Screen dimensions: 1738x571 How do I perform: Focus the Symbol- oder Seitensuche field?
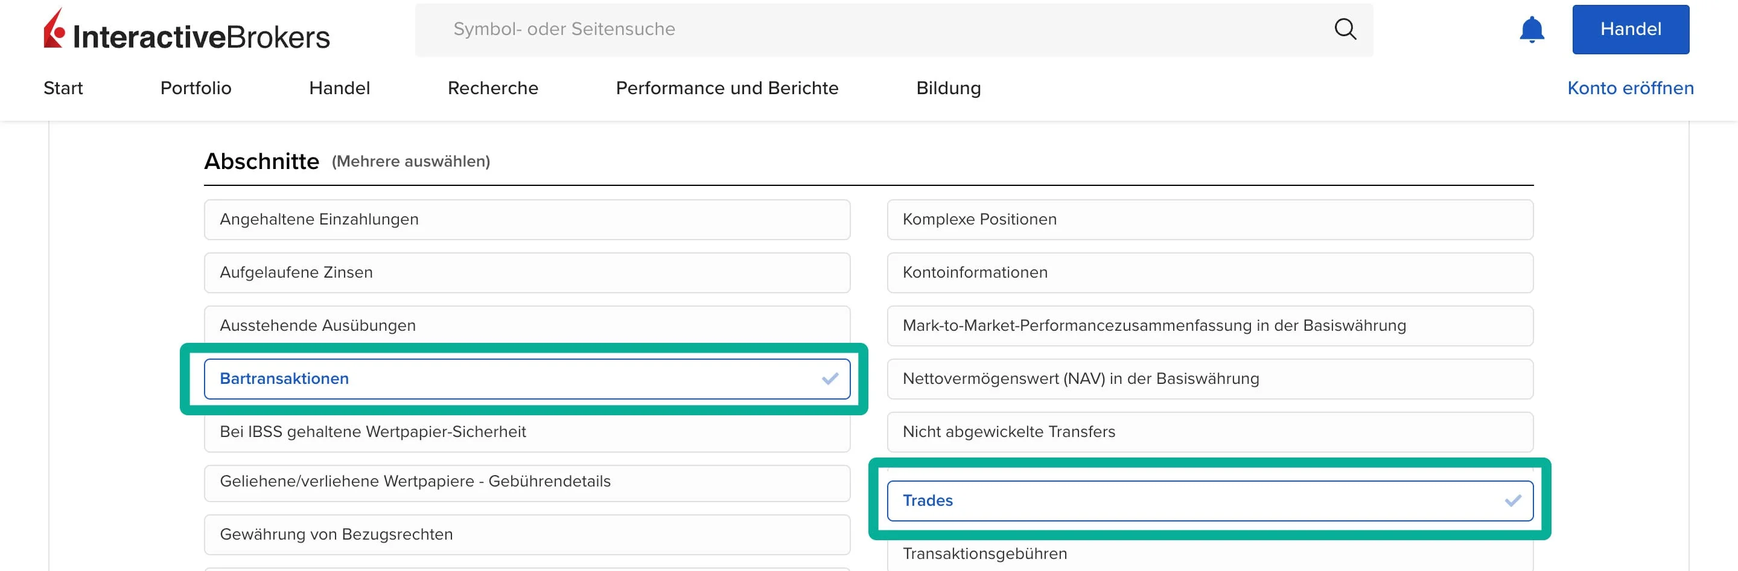877,30
